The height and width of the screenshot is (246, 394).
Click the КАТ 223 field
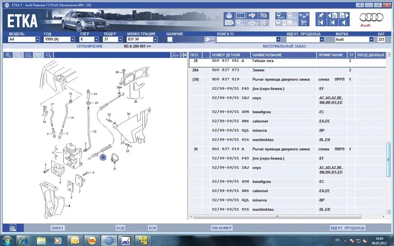(381, 39)
